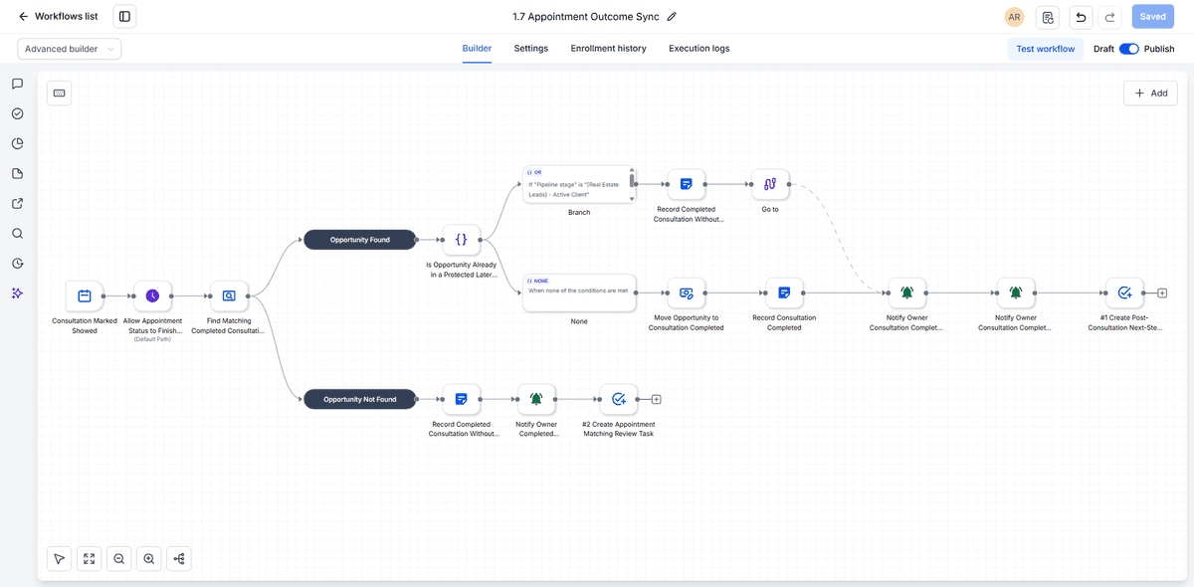Select the second Notify Owner Consultation node
The image size is (1194, 587).
(1015, 293)
